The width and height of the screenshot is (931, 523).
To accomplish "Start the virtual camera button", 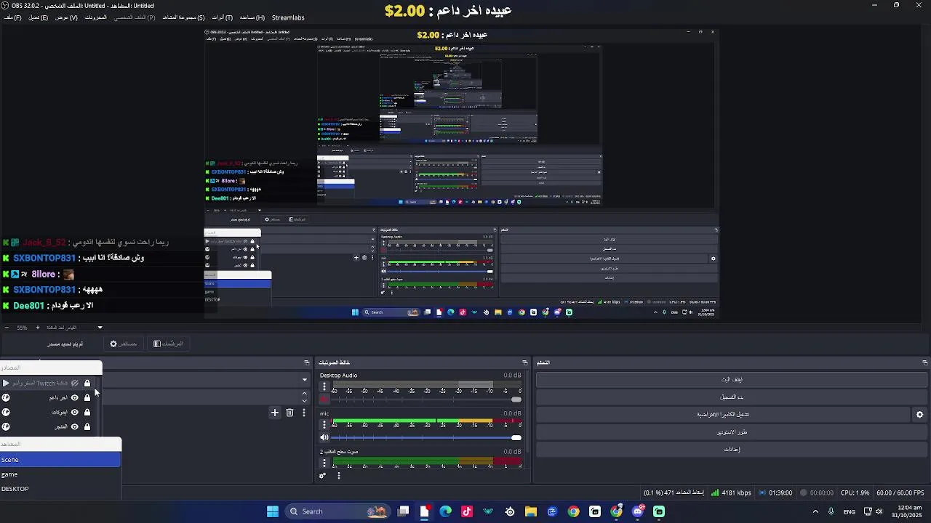I will pyautogui.click(x=723, y=414).
